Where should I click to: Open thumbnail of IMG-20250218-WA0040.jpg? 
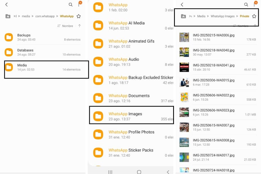click(184, 52)
